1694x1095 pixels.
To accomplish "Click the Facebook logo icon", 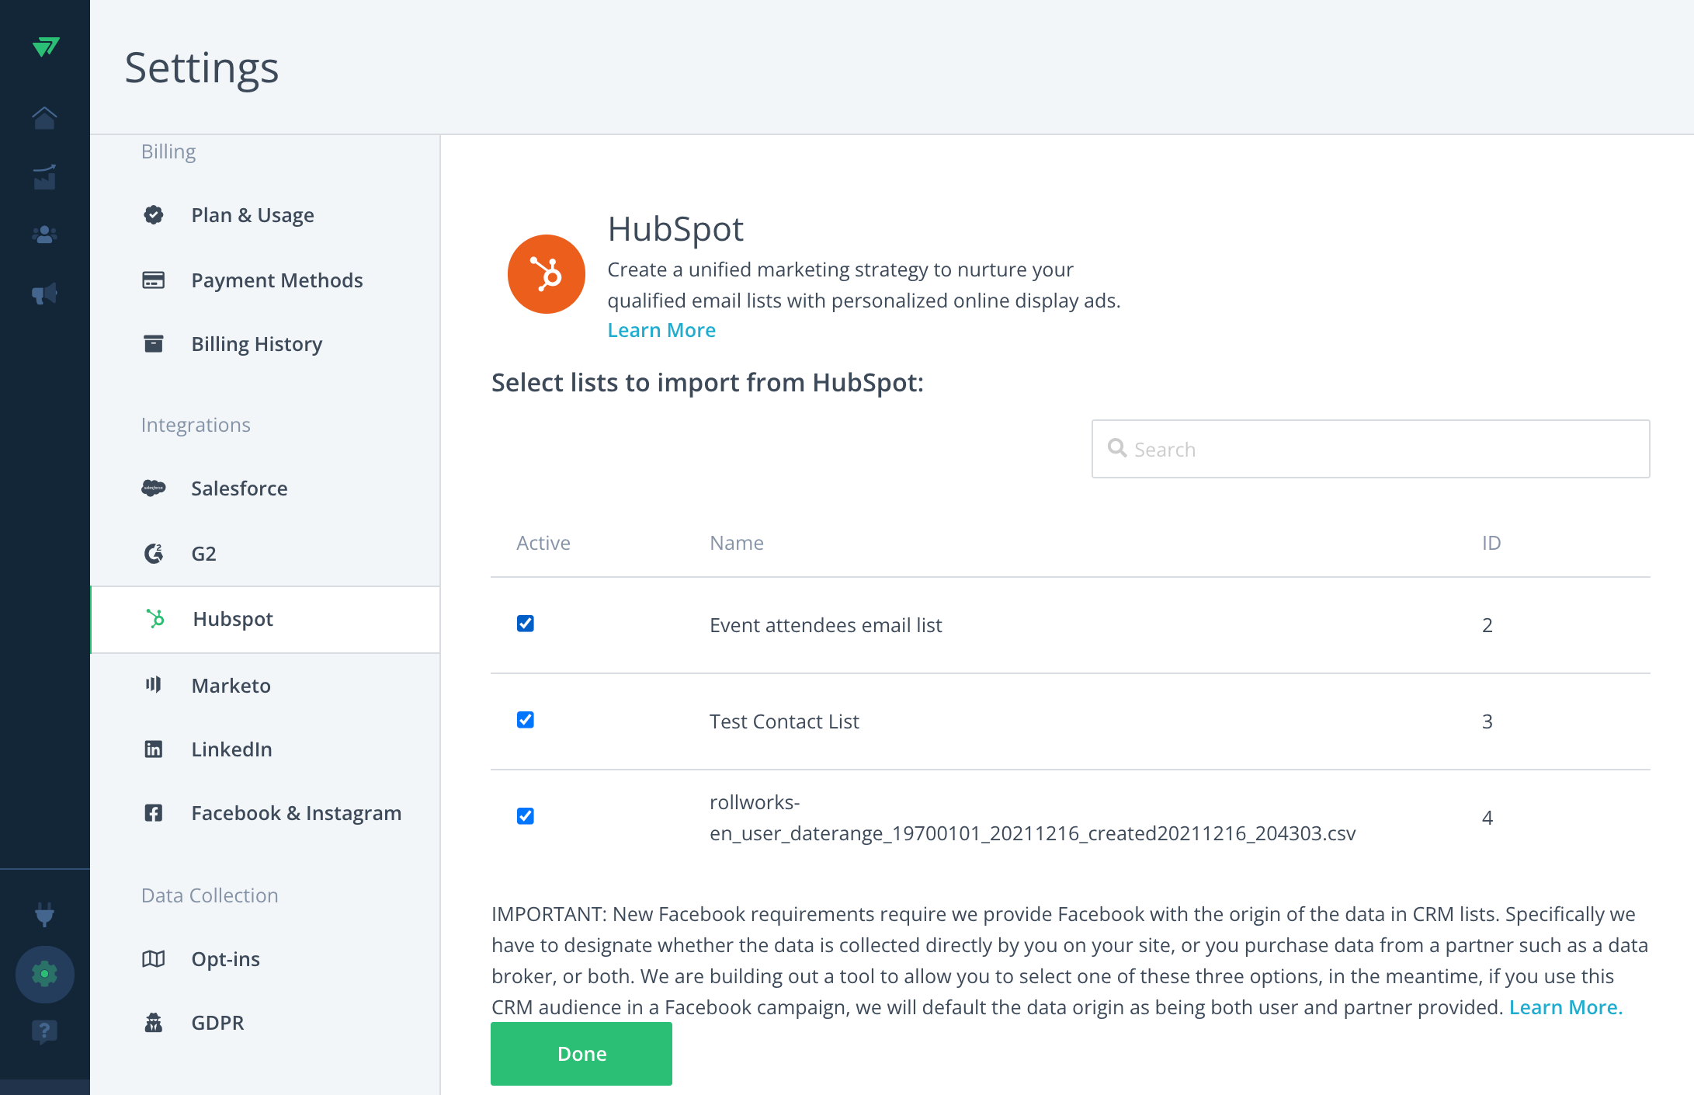I will 154,812.
